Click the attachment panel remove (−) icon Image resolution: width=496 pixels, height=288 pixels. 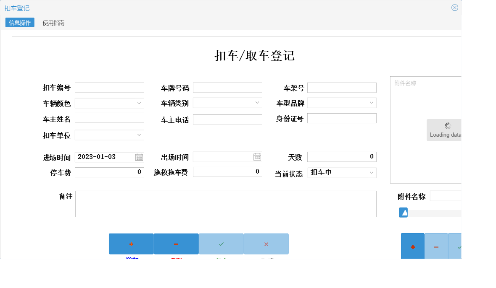pos(435,246)
